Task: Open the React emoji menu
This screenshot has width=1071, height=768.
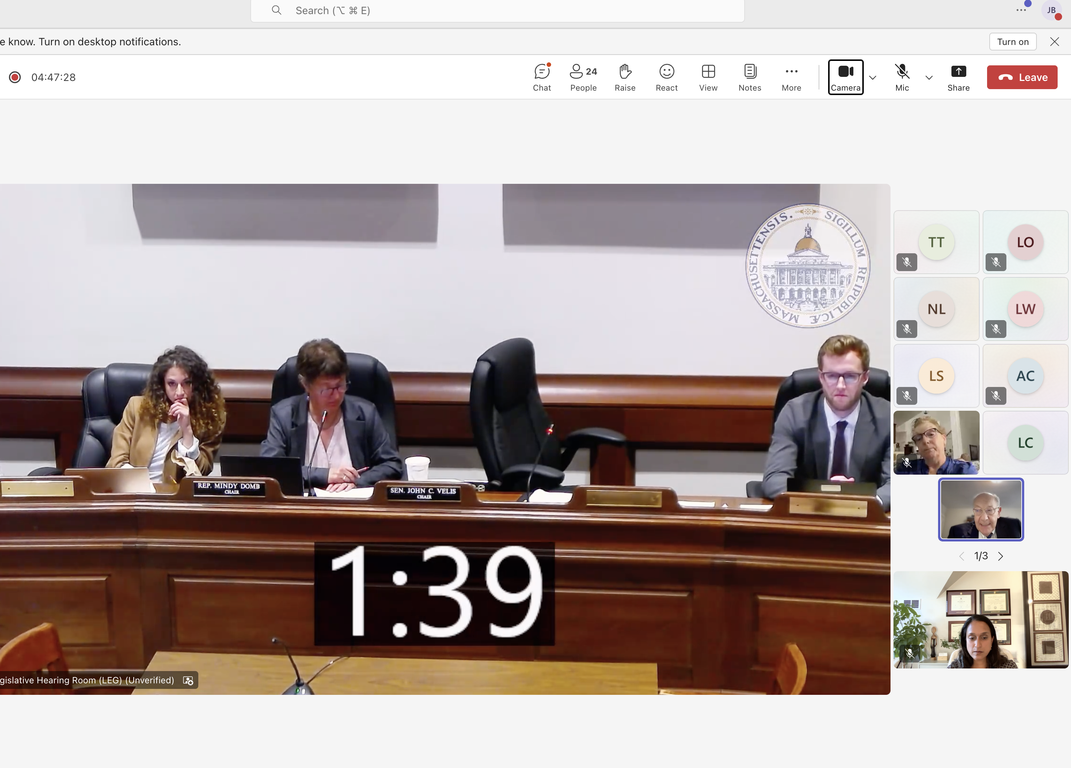Action: point(666,78)
